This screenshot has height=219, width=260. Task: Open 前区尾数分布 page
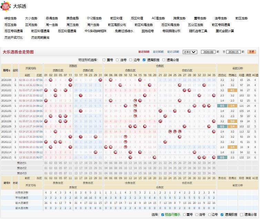(117, 25)
